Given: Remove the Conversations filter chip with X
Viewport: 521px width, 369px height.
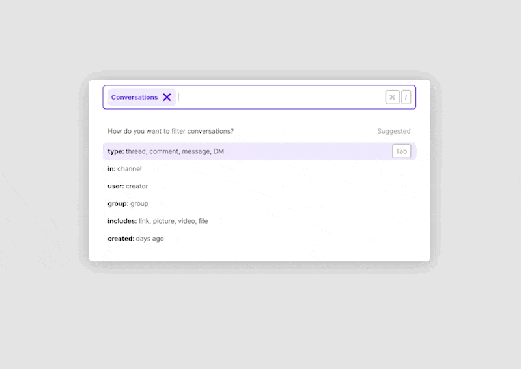Looking at the screenshot, I should tap(167, 97).
